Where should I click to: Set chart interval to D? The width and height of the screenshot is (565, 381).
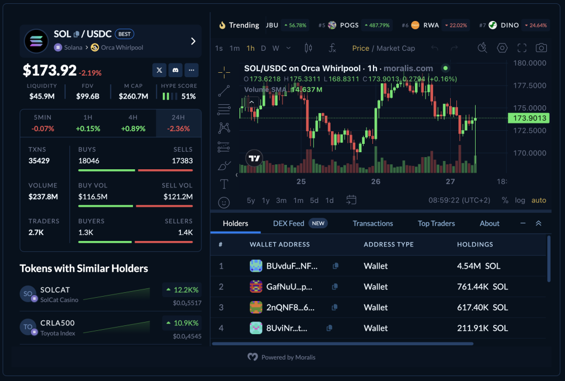263,49
